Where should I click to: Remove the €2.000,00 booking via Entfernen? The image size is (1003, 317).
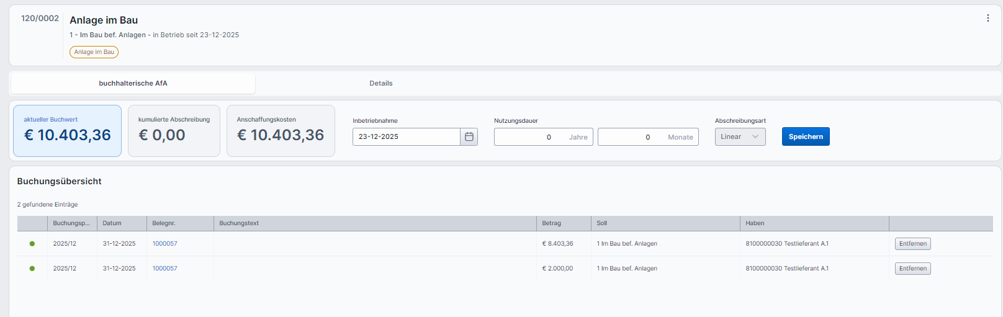912,269
